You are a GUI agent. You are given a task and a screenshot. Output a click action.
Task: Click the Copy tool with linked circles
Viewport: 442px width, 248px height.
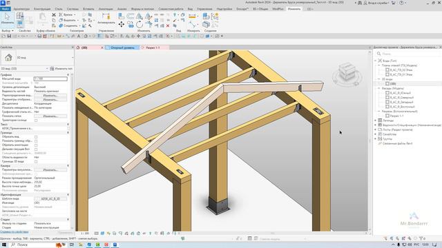tap(131, 25)
